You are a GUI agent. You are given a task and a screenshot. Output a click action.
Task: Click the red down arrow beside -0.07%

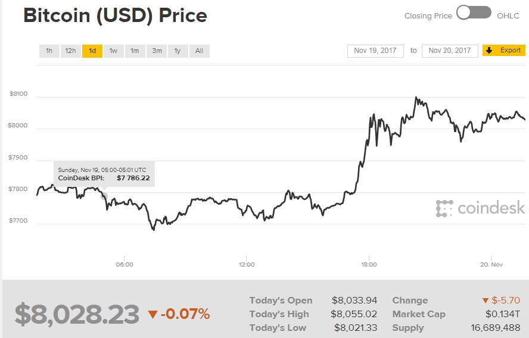point(153,314)
